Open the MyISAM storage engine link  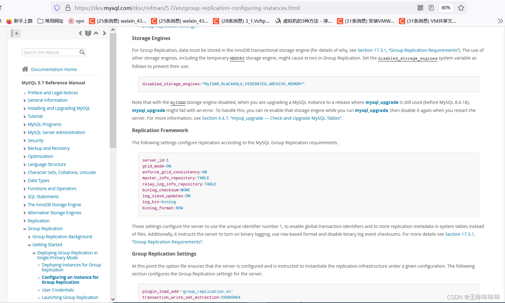178,103
